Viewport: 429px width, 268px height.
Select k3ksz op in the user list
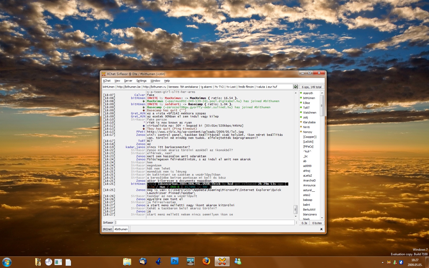coord(306,103)
